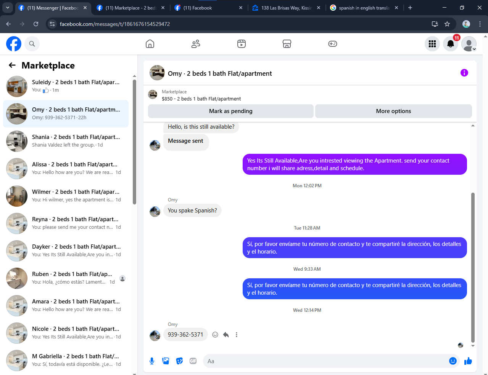Close the 138 Las Brisas Way tab
Image resolution: width=488 pixels, height=375 pixels.
click(x=319, y=8)
